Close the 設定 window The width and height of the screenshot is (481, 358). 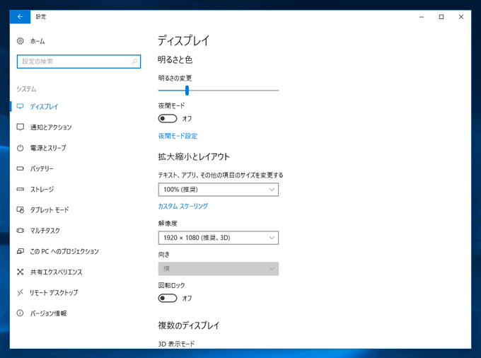point(461,17)
